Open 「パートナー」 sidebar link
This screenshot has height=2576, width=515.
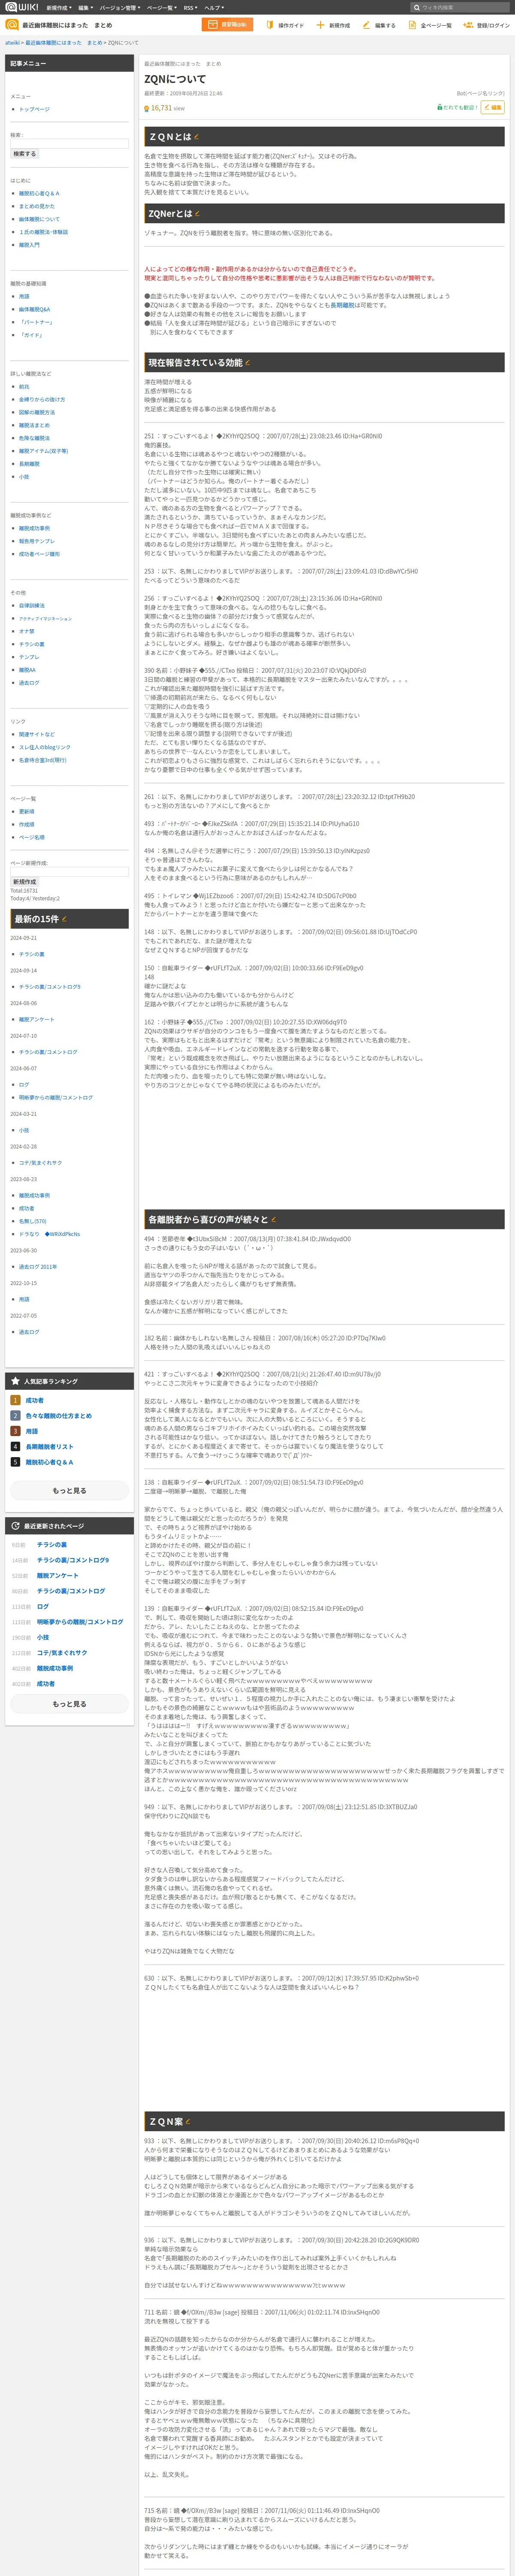[37, 322]
